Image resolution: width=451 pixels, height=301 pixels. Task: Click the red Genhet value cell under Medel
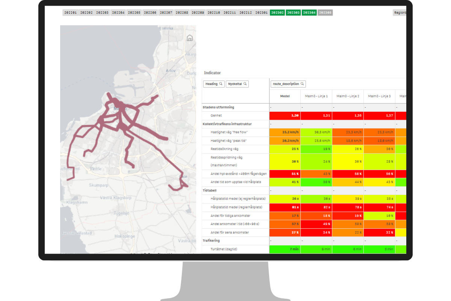click(x=285, y=116)
